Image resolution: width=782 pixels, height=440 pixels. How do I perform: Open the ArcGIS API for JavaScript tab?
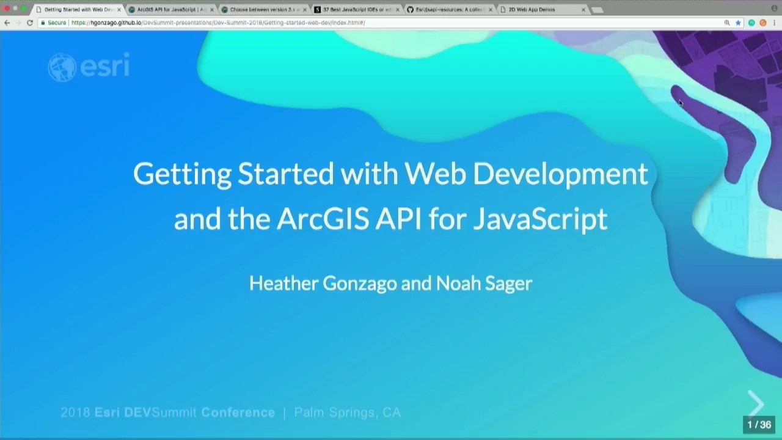[171, 10]
